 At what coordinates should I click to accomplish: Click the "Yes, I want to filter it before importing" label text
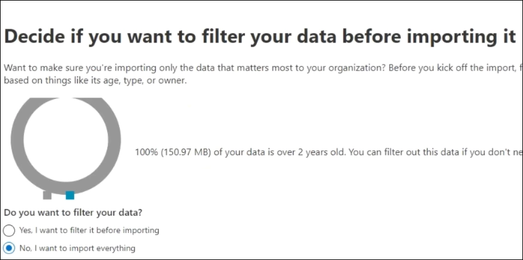89,230
